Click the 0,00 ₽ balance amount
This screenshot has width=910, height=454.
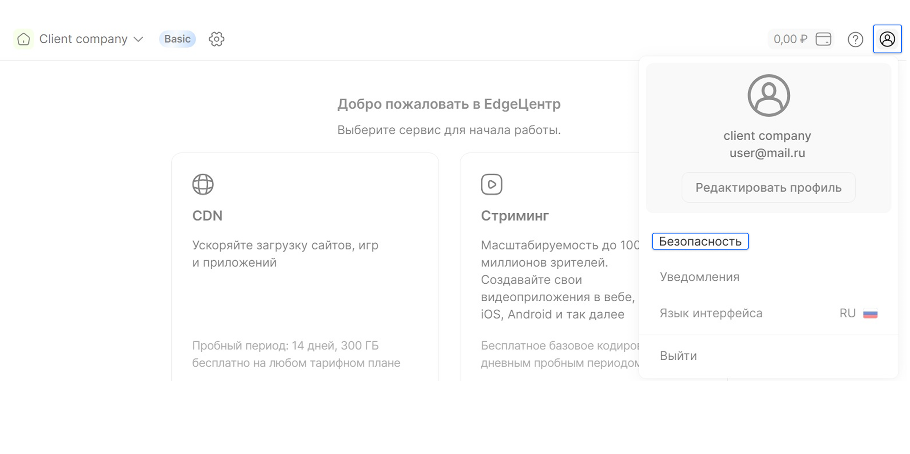pos(790,39)
